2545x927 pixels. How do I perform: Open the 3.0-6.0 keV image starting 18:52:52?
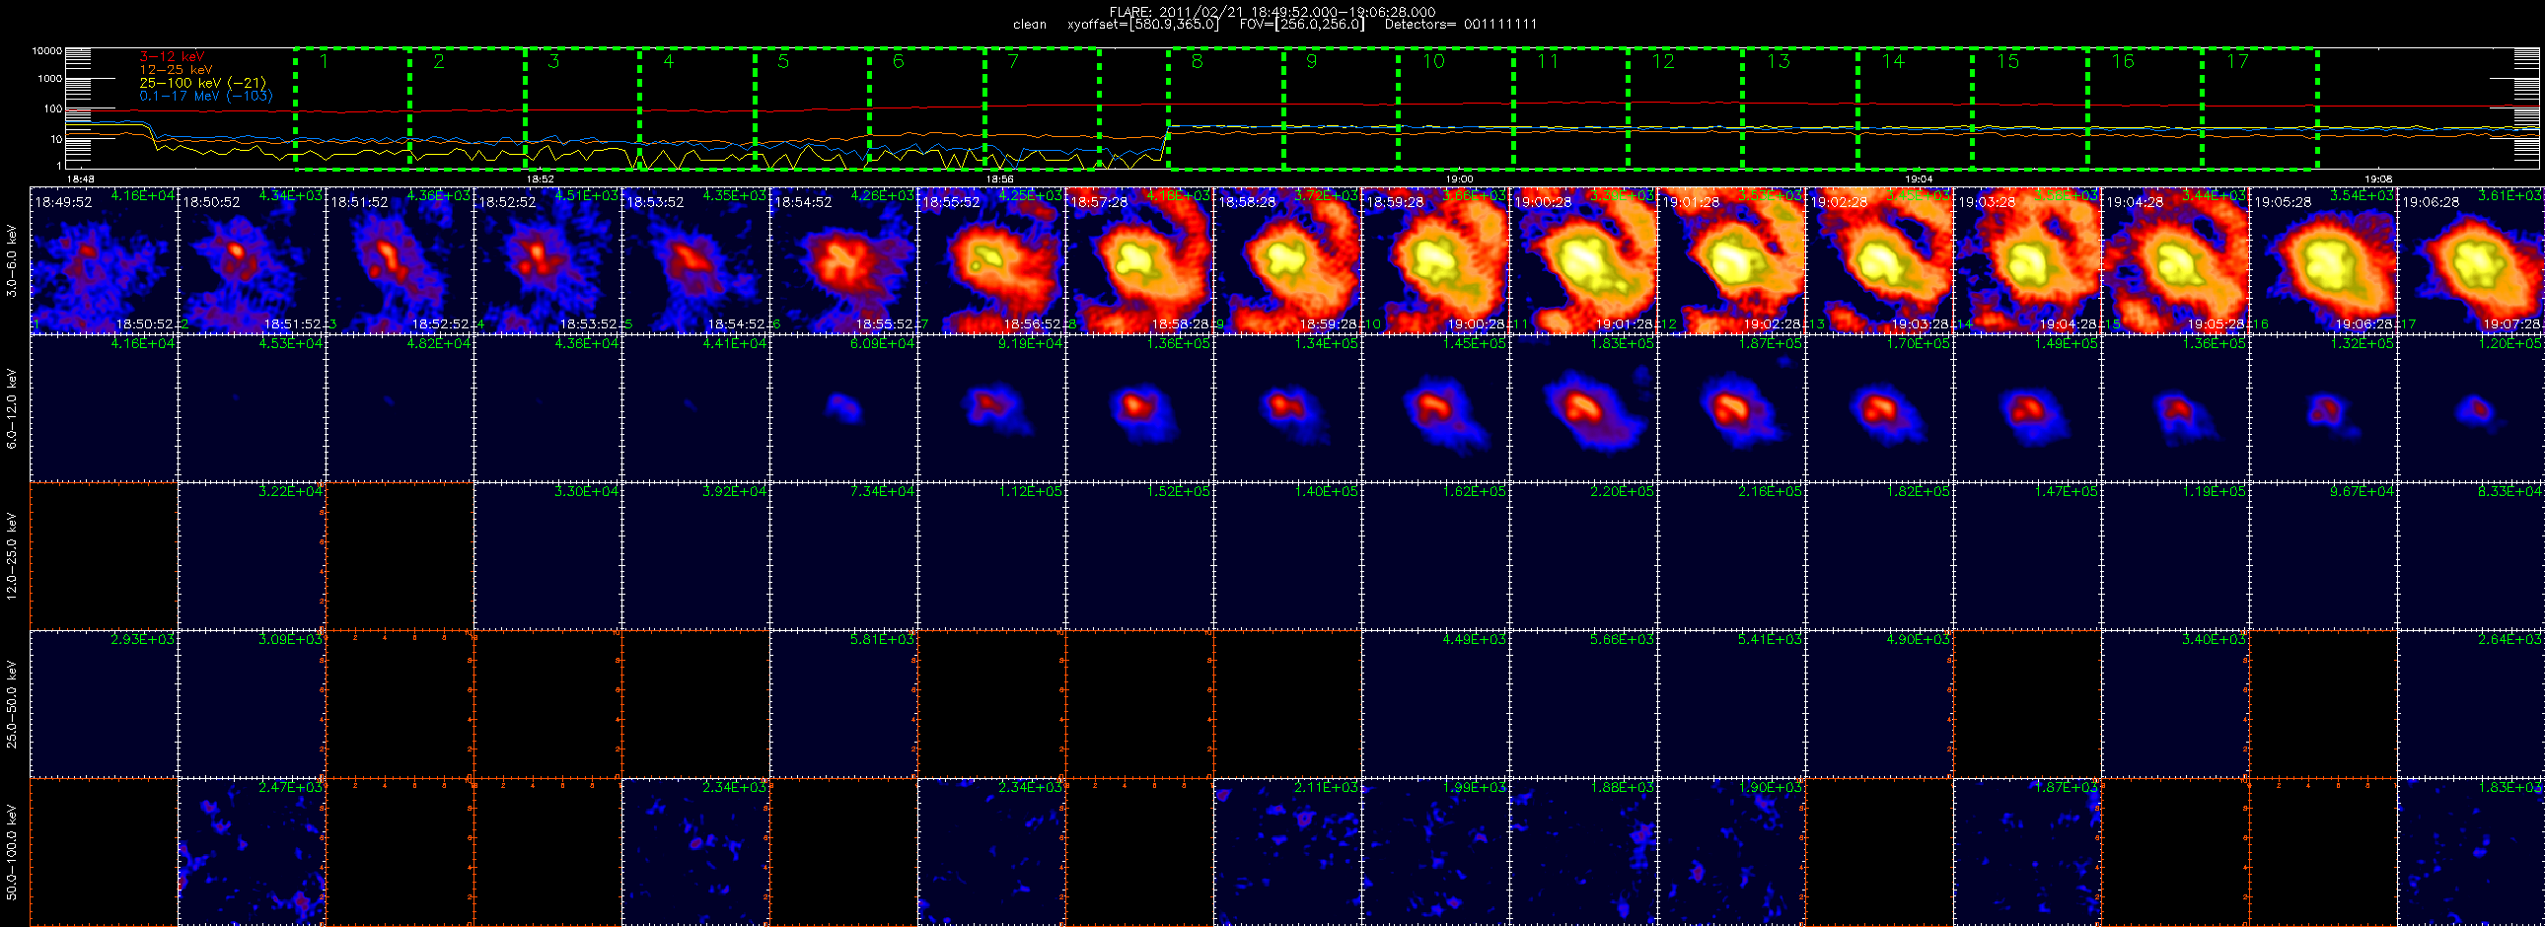[547, 259]
